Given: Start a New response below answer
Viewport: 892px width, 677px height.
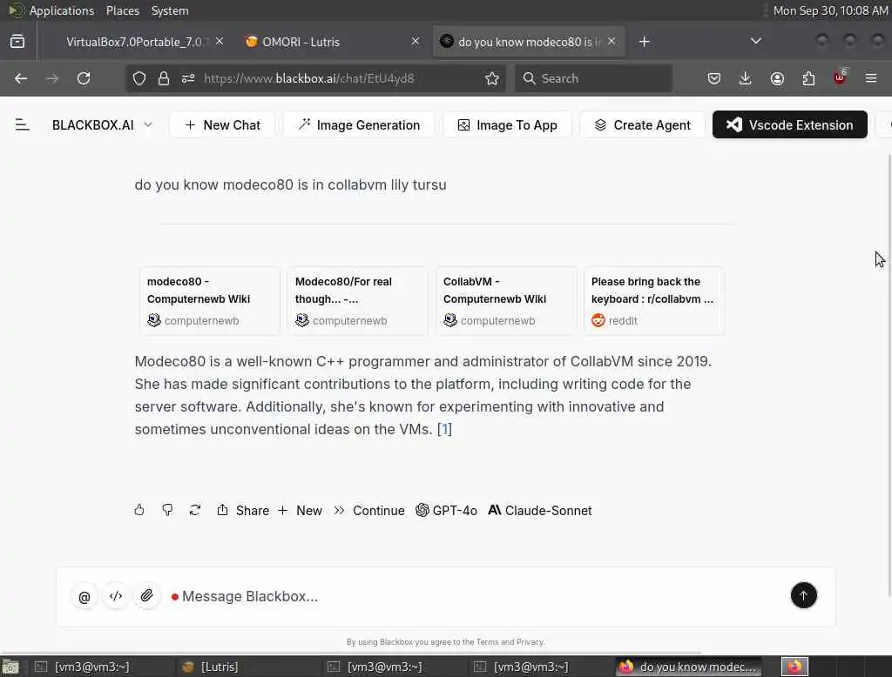Looking at the screenshot, I should click(x=301, y=511).
